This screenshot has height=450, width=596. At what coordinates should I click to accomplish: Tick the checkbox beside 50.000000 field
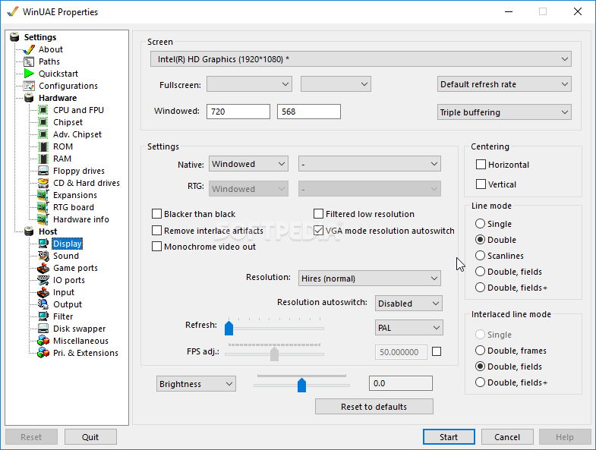(437, 351)
